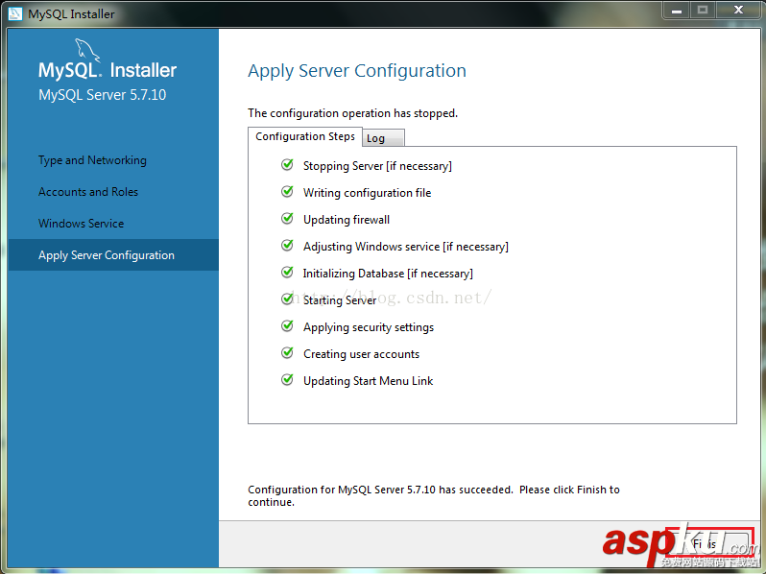Viewport: 766px width, 574px height.
Task: Click the green check beside Updating firewall
Action: click(287, 219)
